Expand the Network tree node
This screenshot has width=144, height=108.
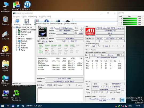tap(17, 48)
